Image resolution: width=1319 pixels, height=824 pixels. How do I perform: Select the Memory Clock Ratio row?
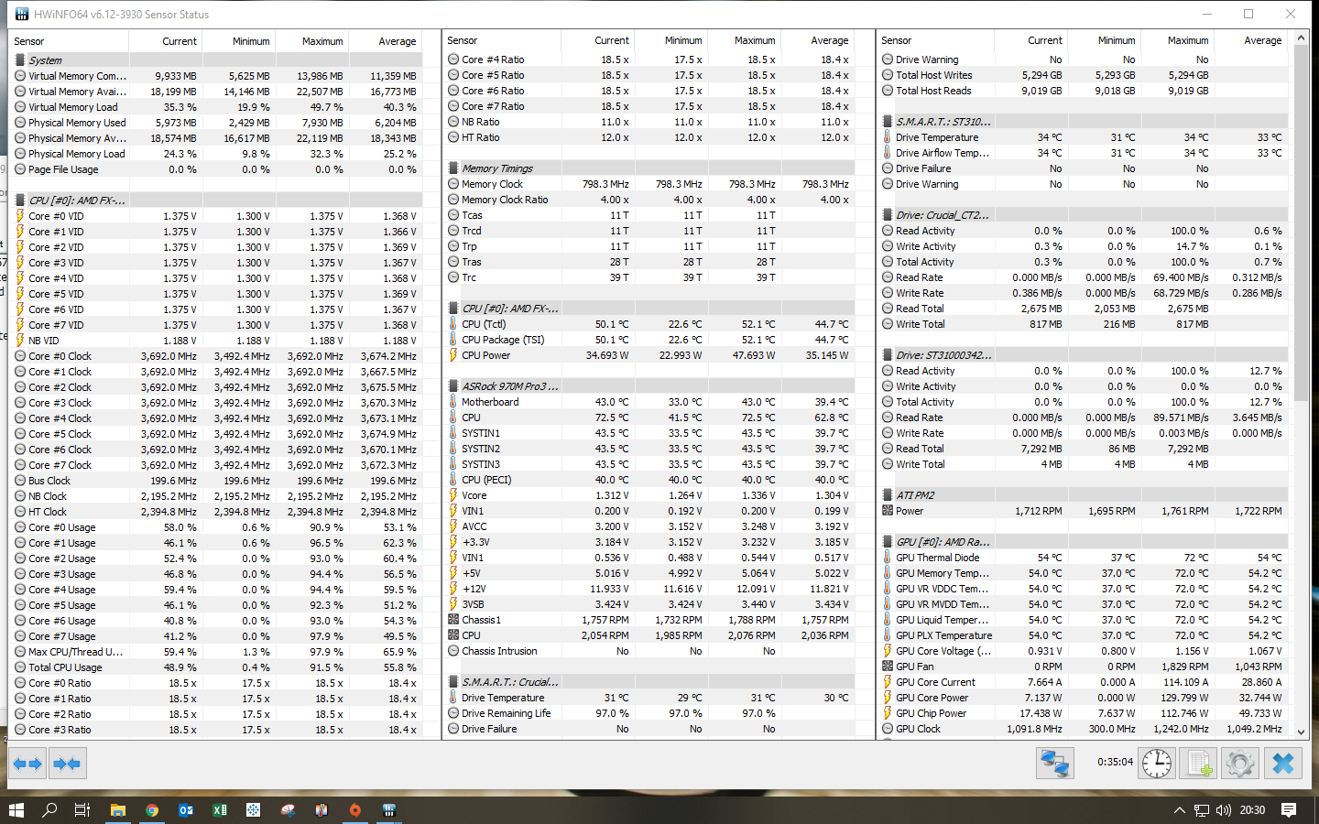point(650,200)
